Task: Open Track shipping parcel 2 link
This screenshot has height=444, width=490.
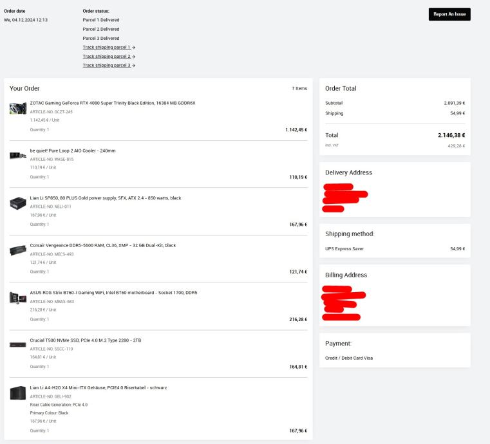Action: [x=108, y=57]
